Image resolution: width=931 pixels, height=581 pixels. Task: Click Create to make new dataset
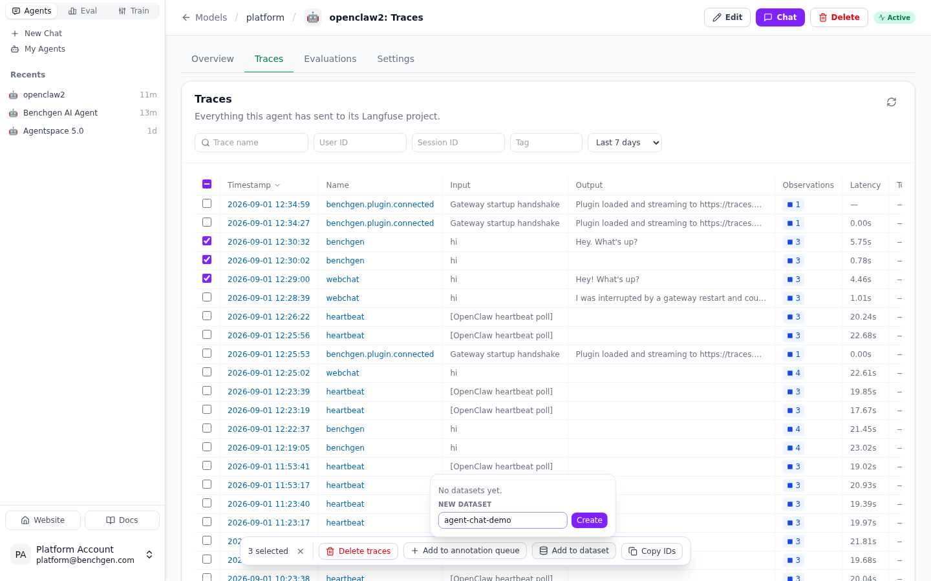click(590, 520)
